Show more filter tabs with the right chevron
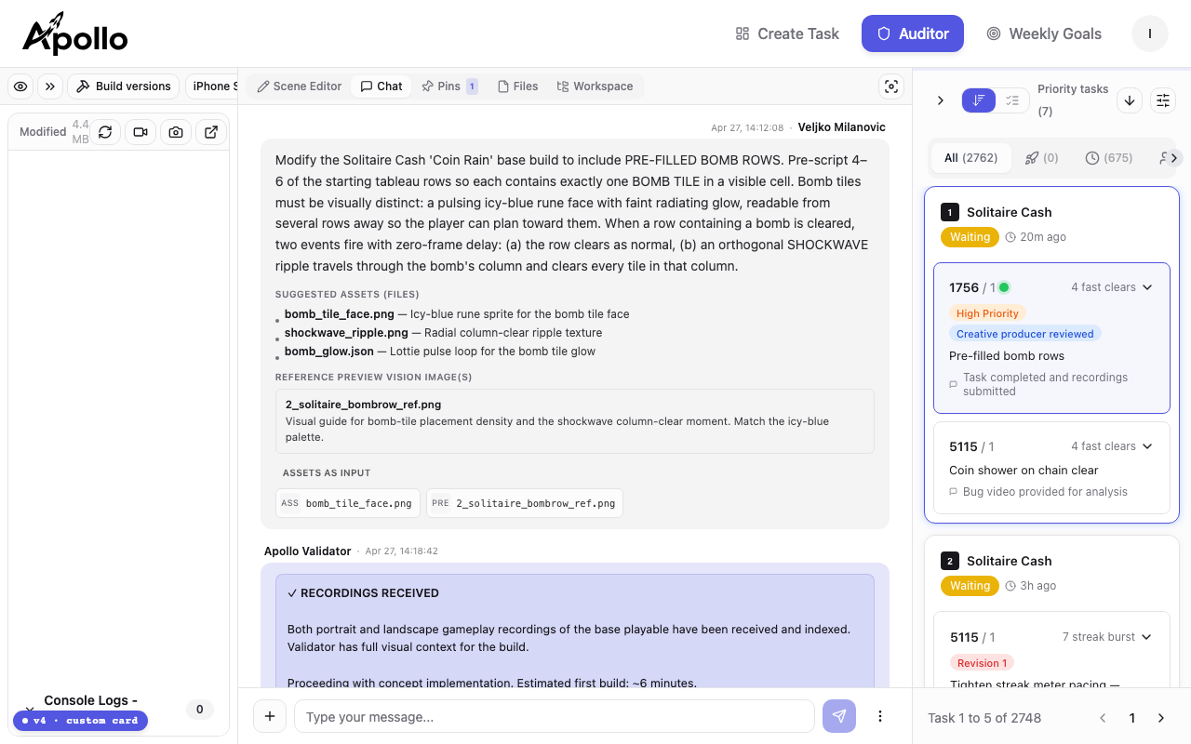The image size is (1191, 744). point(1174,158)
